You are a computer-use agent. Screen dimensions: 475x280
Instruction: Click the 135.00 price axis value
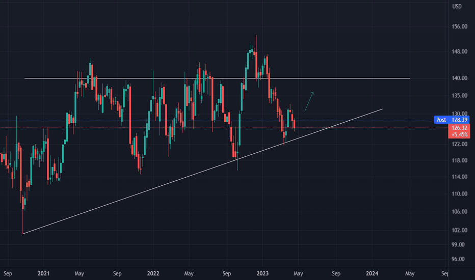[x=459, y=96]
